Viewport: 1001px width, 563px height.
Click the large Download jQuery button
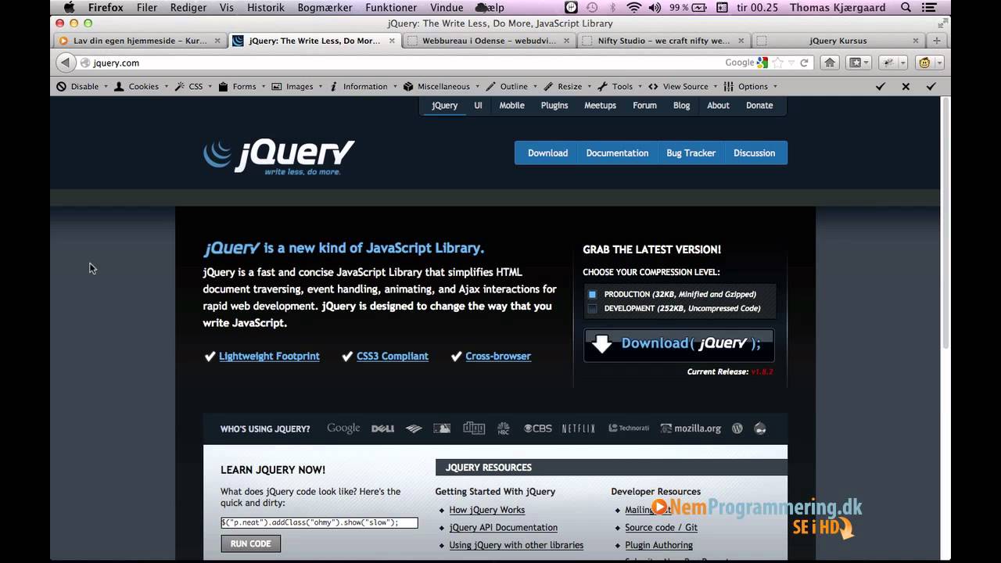tap(679, 344)
